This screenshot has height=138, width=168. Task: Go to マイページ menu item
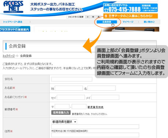point(128,22)
